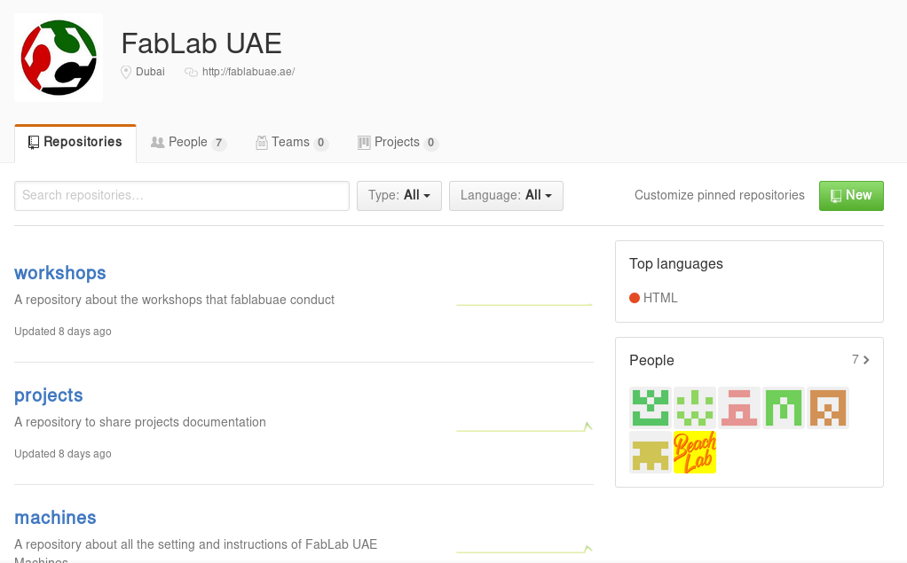Click the green New repository button
The width and height of the screenshot is (907, 563).
[x=851, y=195]
